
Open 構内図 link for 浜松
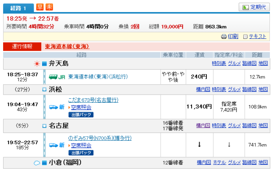coord(203,89)
